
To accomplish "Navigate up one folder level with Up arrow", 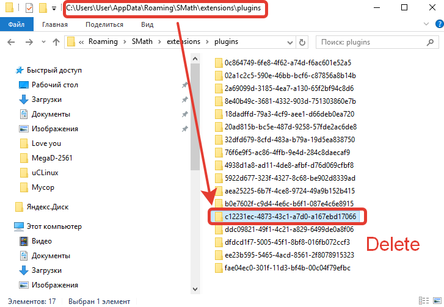I will 56,42.
